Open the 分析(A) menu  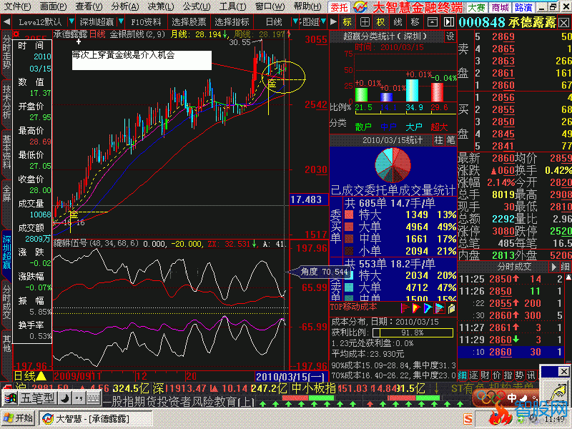point(125,6)
